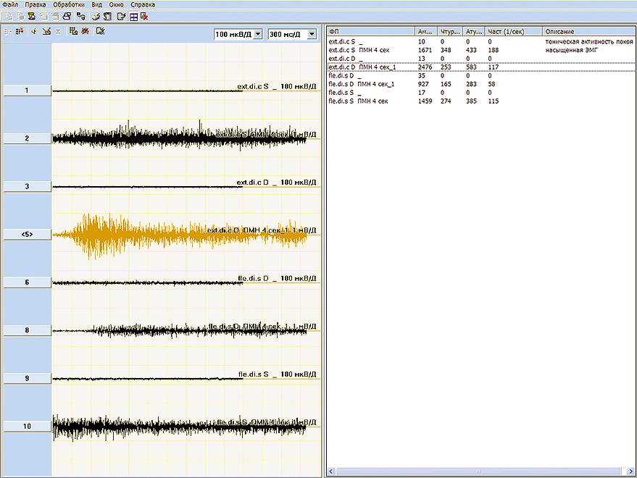Sort table by the Описание column header
637x478 pixels.
589,31
